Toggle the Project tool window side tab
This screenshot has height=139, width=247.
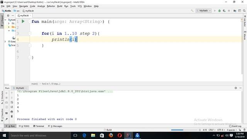(2, 21)
